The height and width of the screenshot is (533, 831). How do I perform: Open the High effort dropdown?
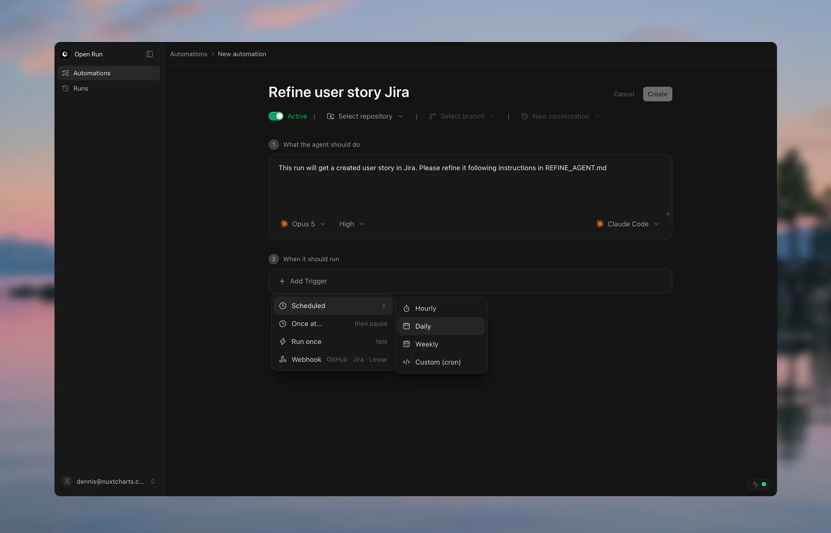(x=352, y=224)
